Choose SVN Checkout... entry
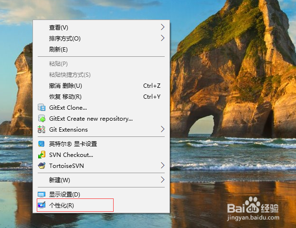The height and width of the screenshot is (228, 296). pyautogui.click(x=101, y=155)
